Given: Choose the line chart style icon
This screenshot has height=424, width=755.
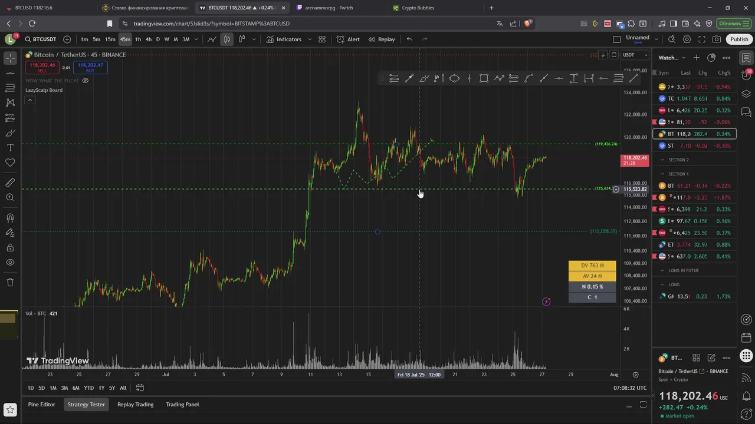Looking at the screenshot, I should (x=212, y=39).
